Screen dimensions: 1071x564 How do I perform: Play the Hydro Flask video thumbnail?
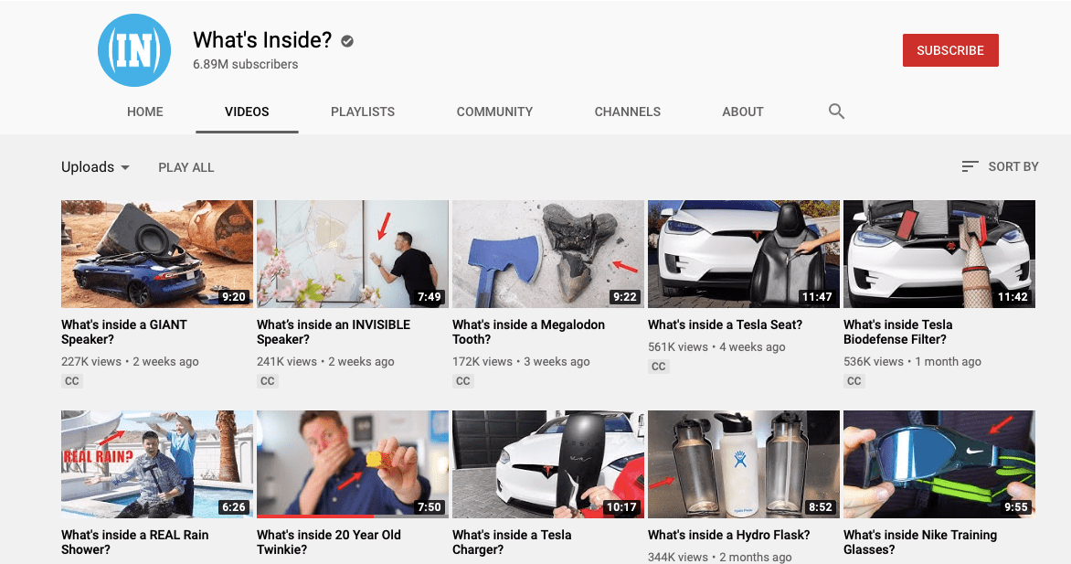pos(744,464)
